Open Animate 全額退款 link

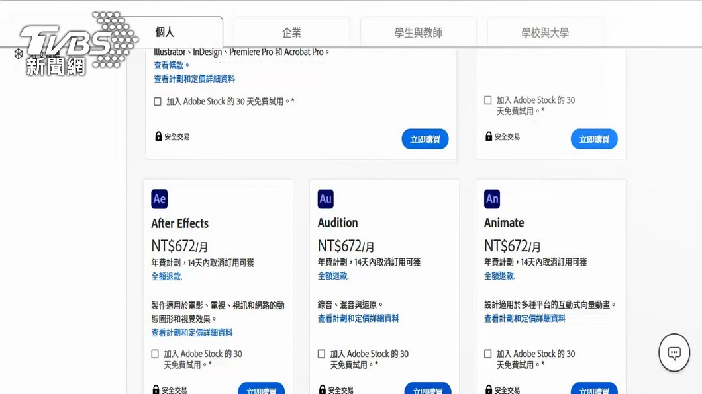click(x=499, y=276)
